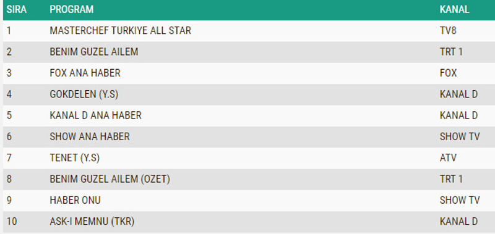This screenshot has height=234, width=495.
Task: Click TRT 1 channel in row 8
Action: tap(451, 179)
